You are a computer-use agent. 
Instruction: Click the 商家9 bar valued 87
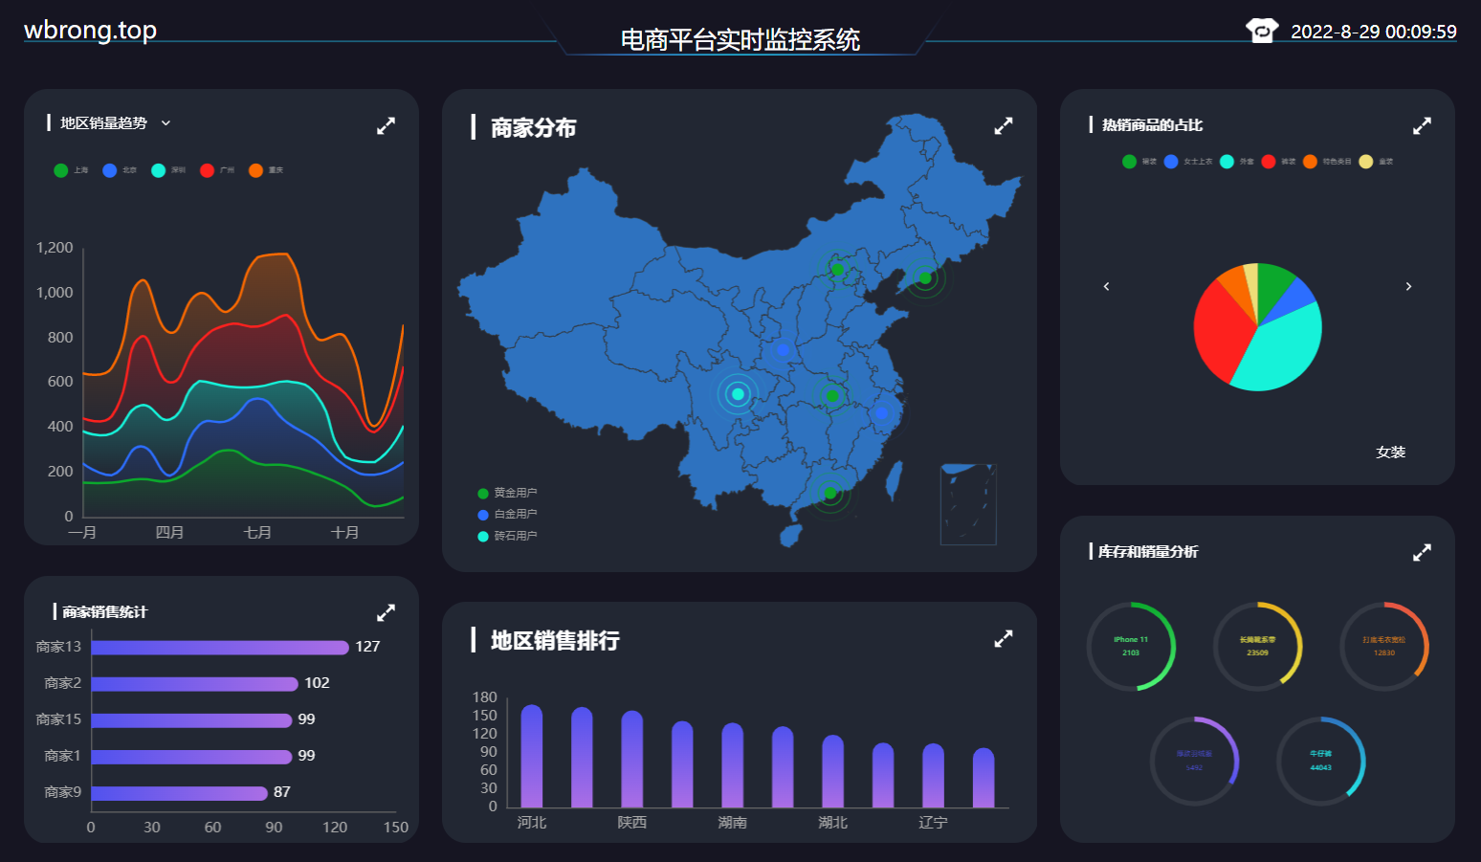[180, 793]
